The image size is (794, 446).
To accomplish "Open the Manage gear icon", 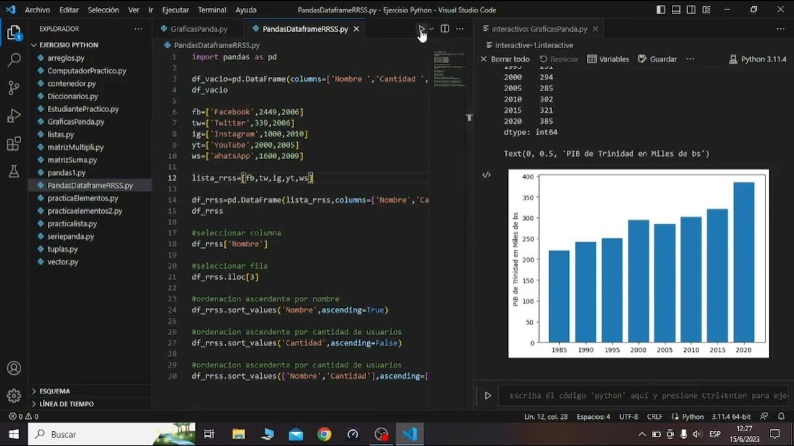I will [14, 396].
